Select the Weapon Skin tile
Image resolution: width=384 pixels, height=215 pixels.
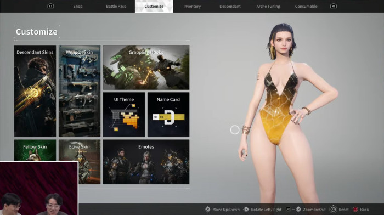[80, 91]
